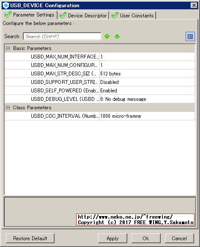Select the USBD_SUPPORT_USER_STRI parameter name
Viewport: 200px width, 247px height.
tap(64, 82)
